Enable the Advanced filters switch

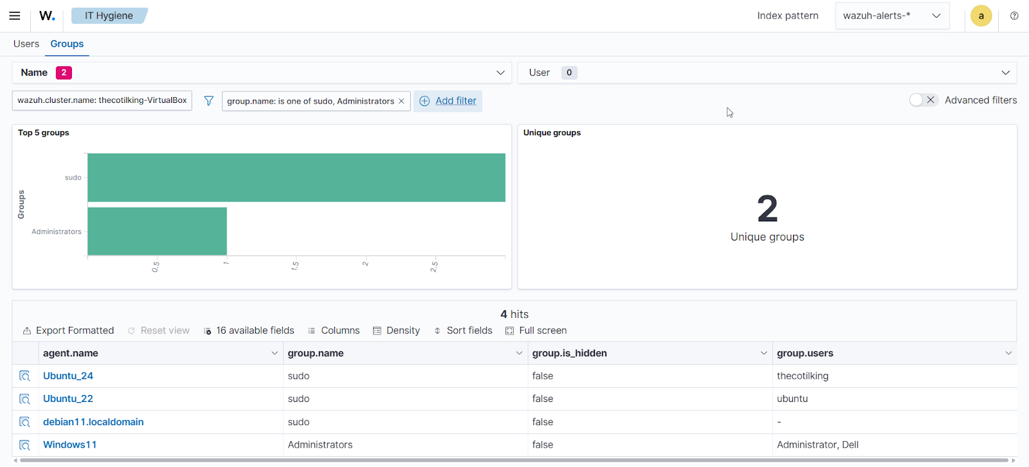pyautogui.click(x=923, y=100)
